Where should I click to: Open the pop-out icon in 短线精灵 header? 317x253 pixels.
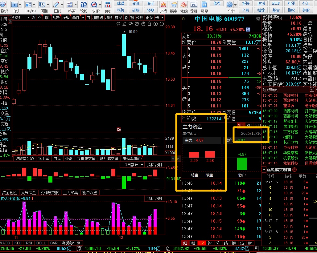(312, 90)
